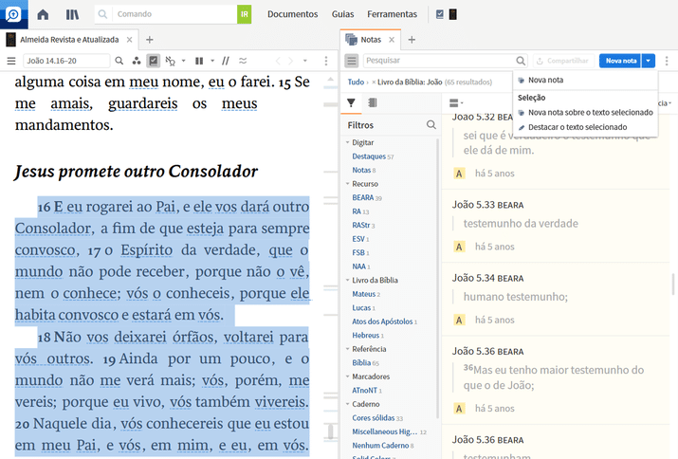Open the Documentos menu
This screenshot has width=678, height=459.
pyautogui.click(x=292, y=14)
